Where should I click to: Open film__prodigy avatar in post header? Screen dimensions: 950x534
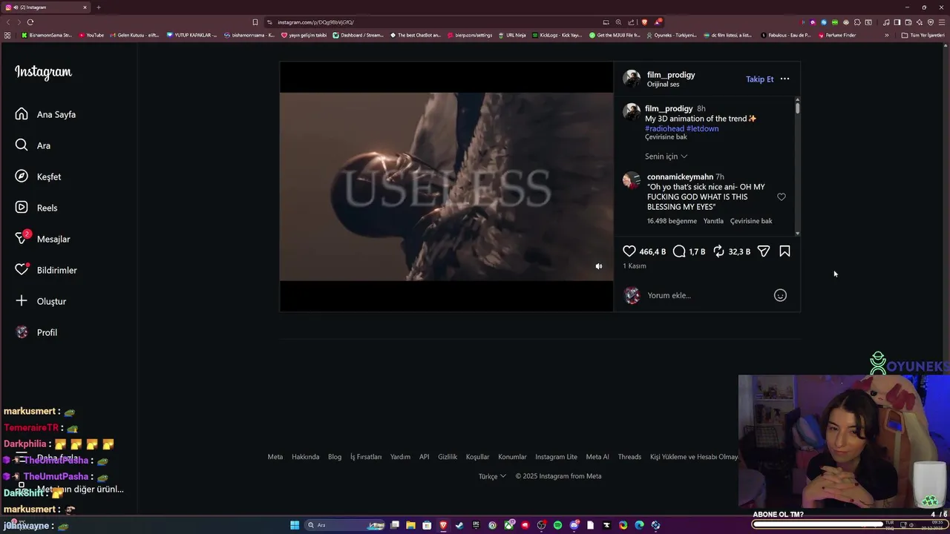[632, 79]
